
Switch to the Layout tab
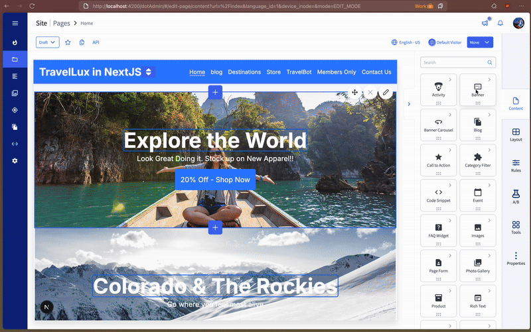click(516, 135)
